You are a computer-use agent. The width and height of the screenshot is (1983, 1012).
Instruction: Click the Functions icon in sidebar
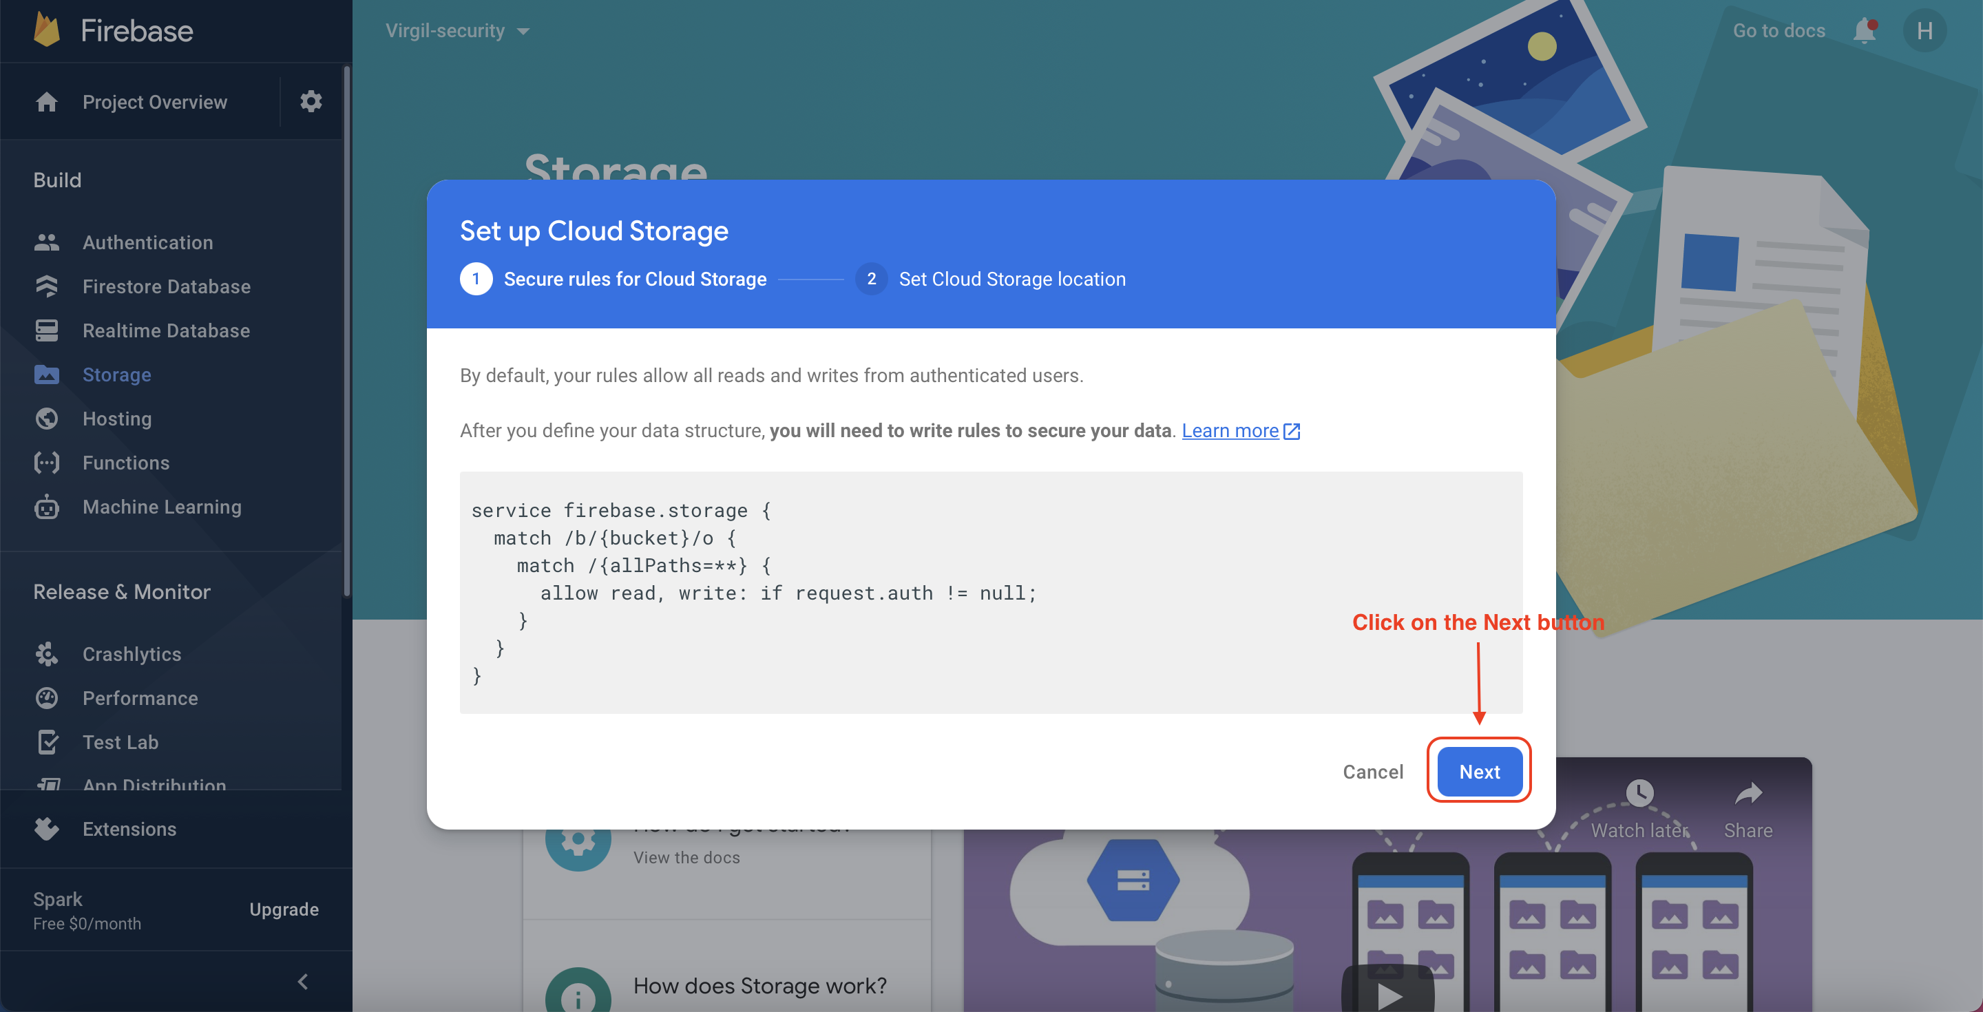pyautogui.click(x=45, y=461)
